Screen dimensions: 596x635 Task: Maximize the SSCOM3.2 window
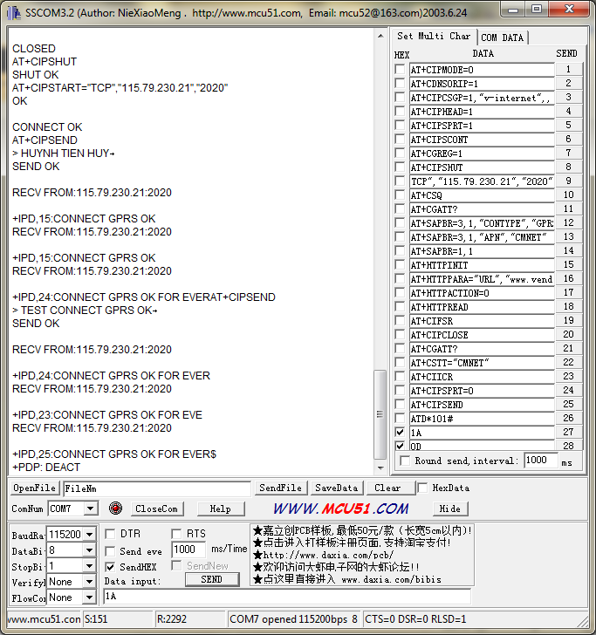click(x=537, y=10)
